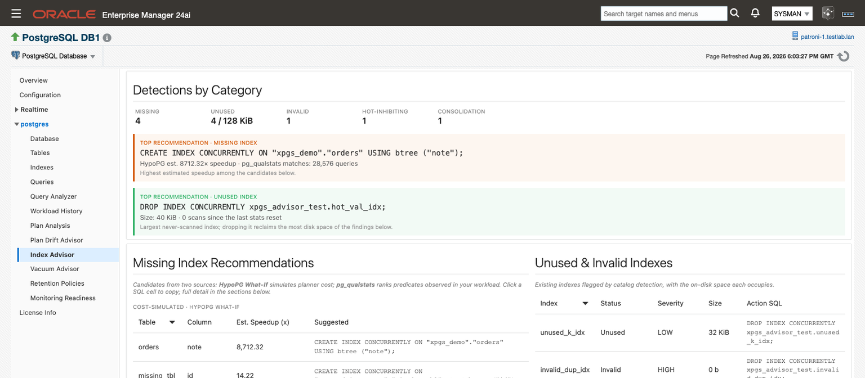Open Plan Drift Advisor

[x=57, y=240]
